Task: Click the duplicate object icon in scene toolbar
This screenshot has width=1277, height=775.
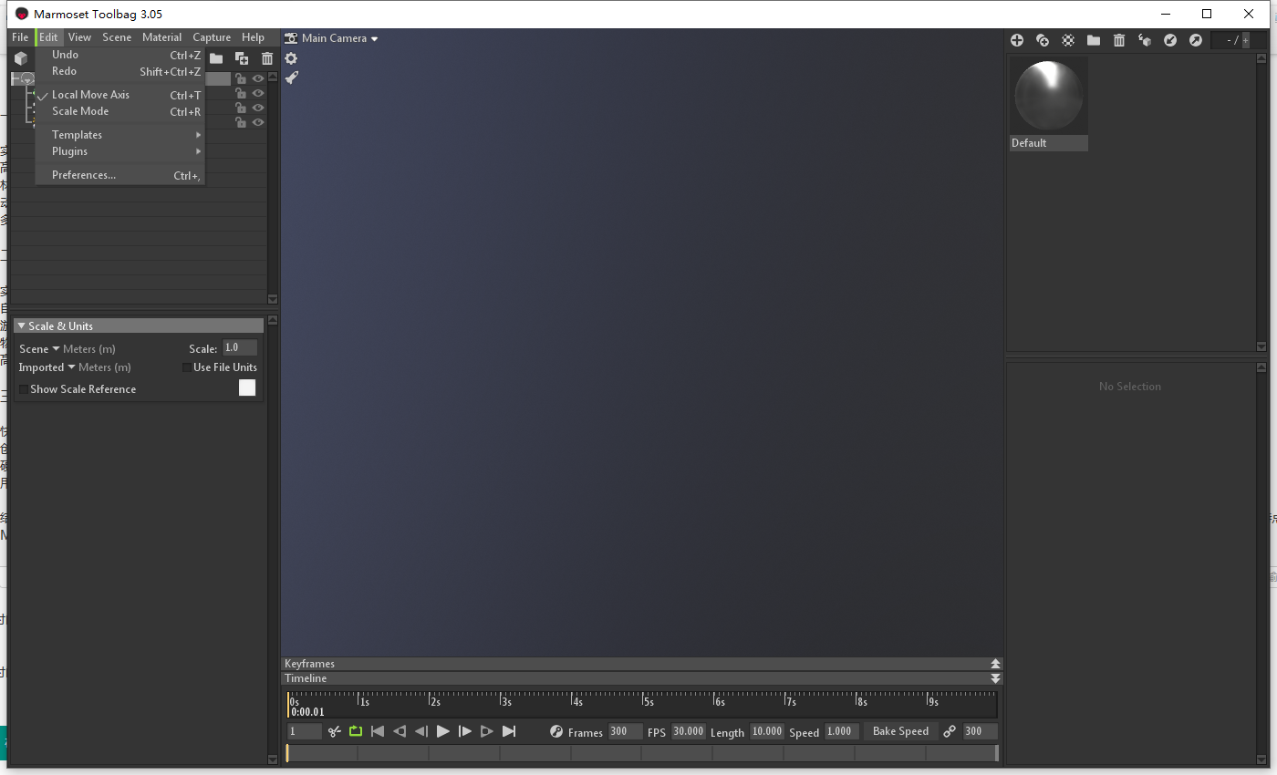Action: [x=242, y=58]
